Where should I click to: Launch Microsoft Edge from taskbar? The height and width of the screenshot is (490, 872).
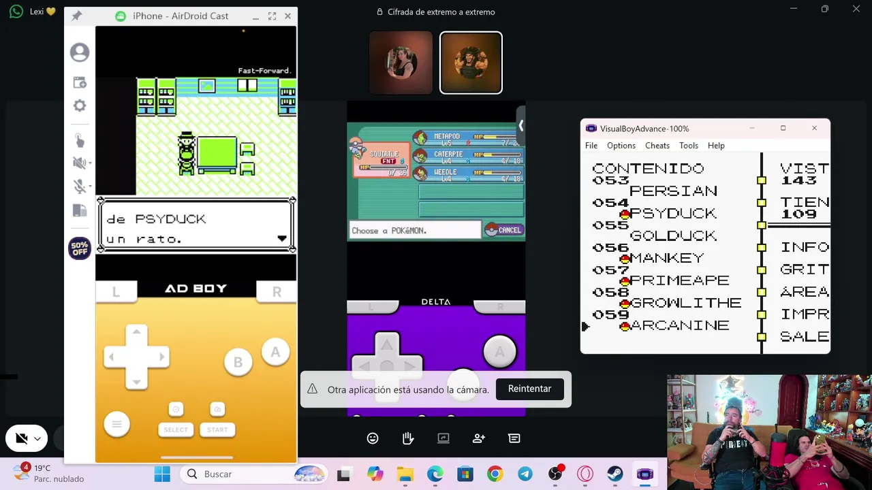click(x=435, y=474)
